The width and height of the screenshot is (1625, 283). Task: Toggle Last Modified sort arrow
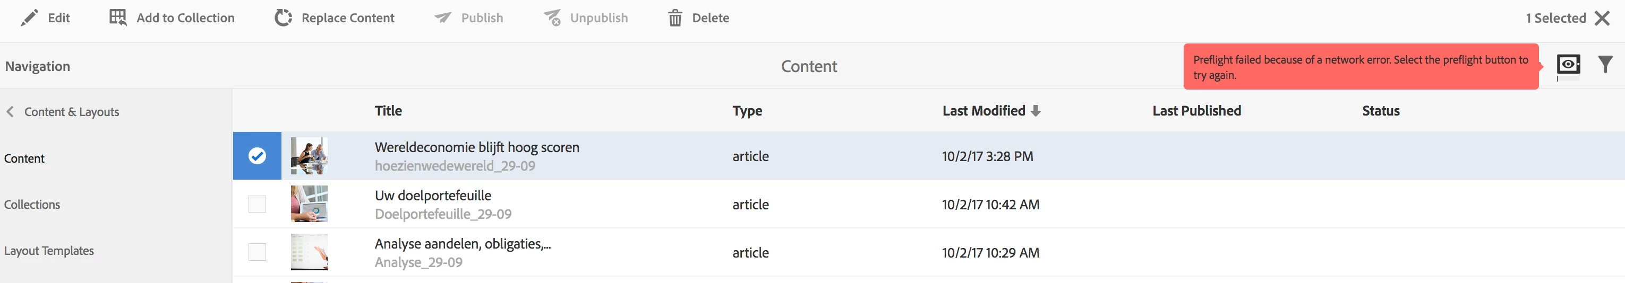1035,111
